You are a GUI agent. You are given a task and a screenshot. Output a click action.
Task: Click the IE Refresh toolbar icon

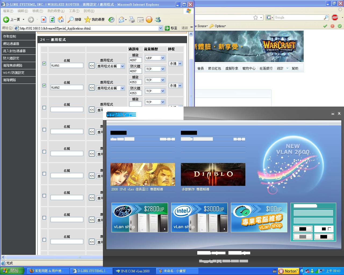[x=52, y=19]
